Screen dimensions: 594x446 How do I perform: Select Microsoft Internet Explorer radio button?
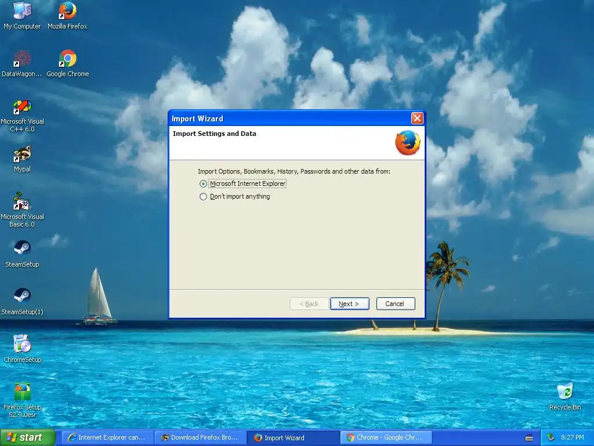(204, 184)
